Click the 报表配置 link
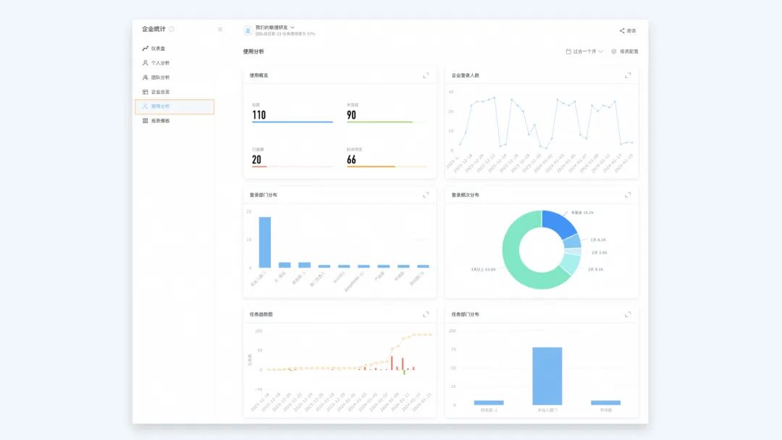 pyautogui.click(x=629, y=51)
